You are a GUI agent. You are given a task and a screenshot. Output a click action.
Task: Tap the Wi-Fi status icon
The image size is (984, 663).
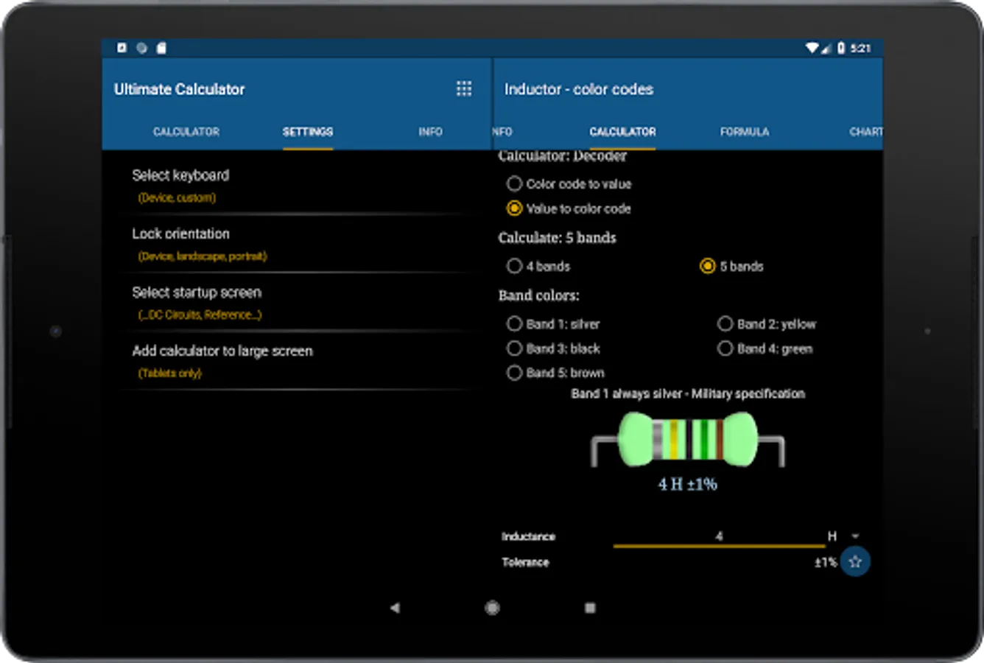812,48
